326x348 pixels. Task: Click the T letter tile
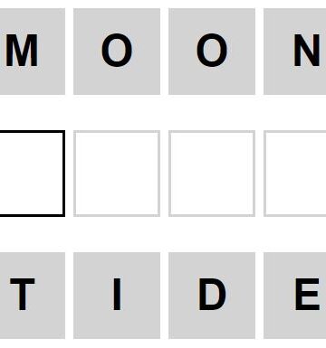pyautogui.click(x=33, y=296)
